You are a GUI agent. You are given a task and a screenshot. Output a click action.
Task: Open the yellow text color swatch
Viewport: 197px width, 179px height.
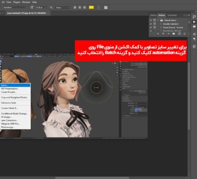92,7
